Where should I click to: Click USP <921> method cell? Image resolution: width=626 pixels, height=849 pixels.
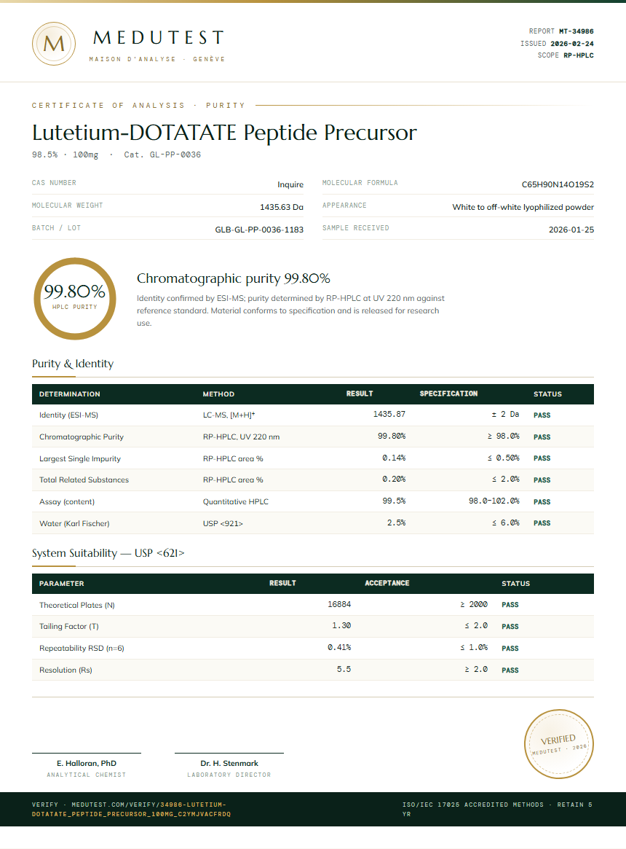coord(223,523)
